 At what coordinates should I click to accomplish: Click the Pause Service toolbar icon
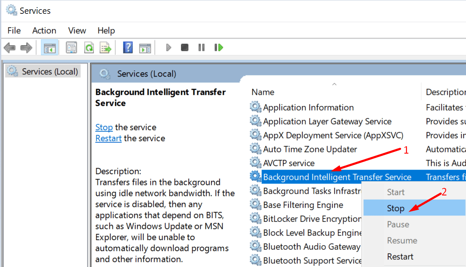coord(201,48)
